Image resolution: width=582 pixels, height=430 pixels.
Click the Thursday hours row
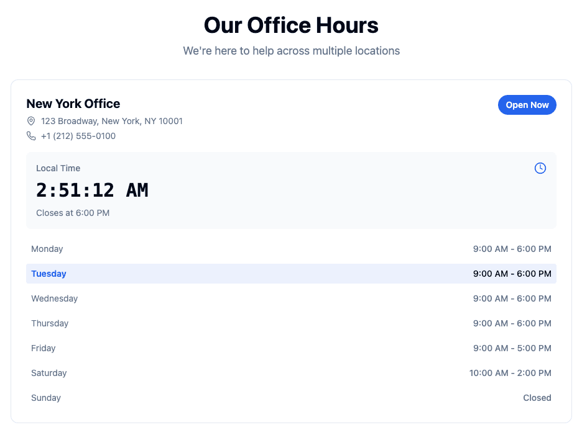coord(291,323)
